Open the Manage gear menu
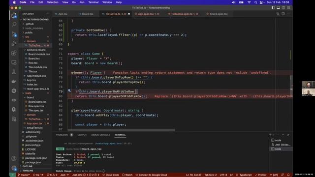 click(14, 168)
